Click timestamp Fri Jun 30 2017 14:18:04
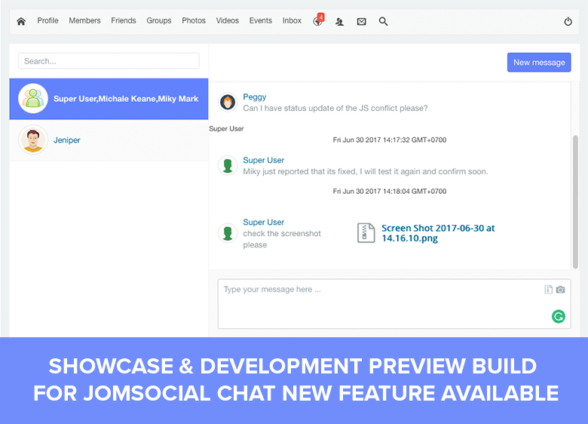588x424 pixels. pos(390,192)
